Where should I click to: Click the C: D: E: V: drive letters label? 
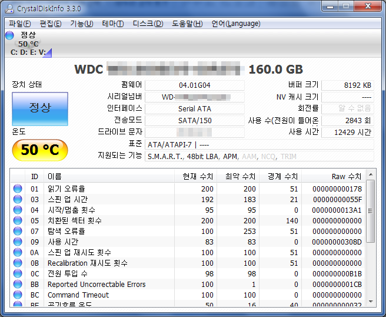[28, 52]
